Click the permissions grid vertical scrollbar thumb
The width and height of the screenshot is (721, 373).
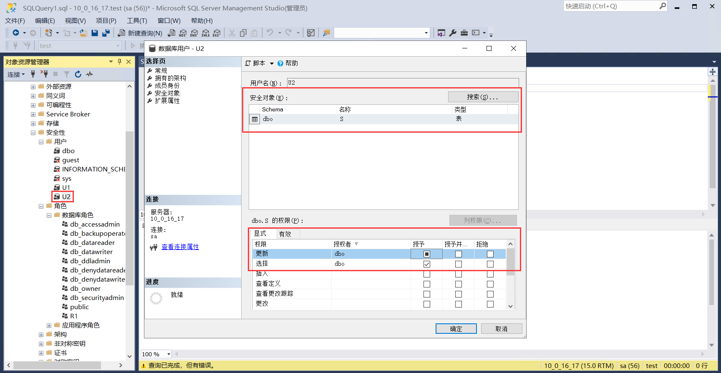click(510, 262)
